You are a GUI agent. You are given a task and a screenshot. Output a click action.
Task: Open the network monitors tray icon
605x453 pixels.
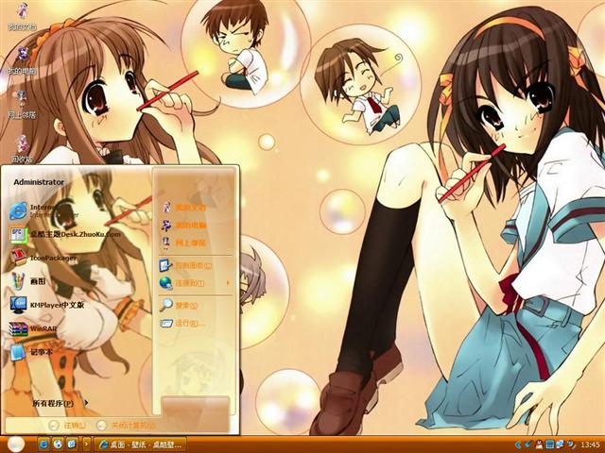coord(560,445)
